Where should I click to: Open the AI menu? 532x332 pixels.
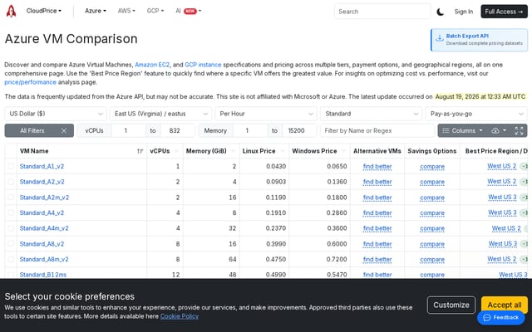[189, 11]
